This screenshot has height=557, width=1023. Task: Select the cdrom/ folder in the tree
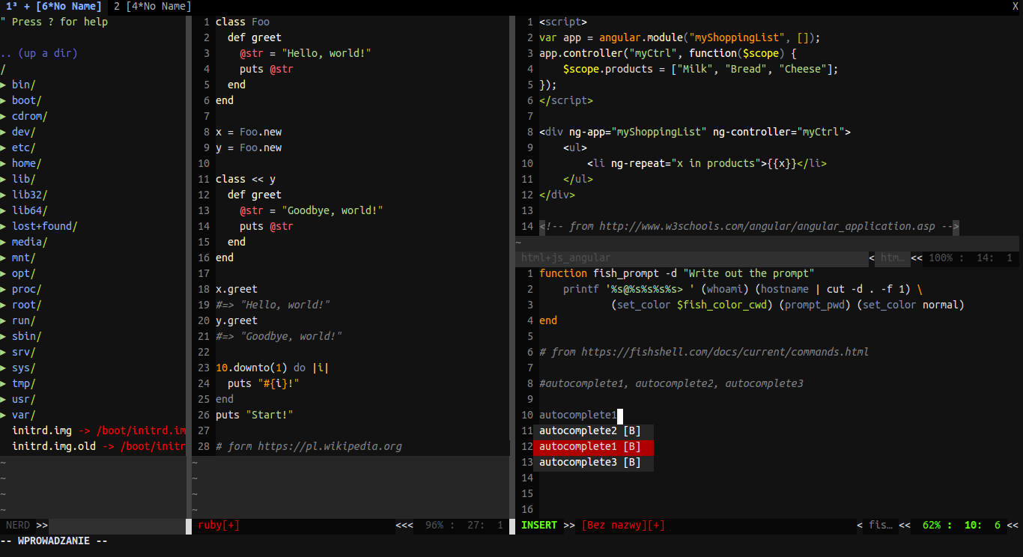[30, 116]
